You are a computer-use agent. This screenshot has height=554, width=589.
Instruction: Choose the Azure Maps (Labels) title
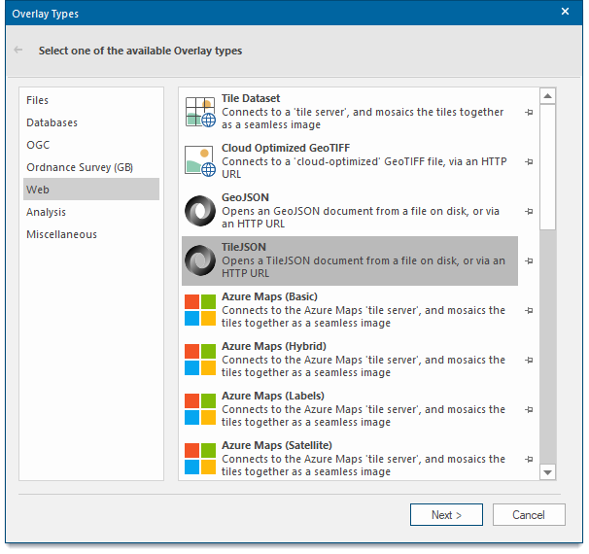(273, 396)
